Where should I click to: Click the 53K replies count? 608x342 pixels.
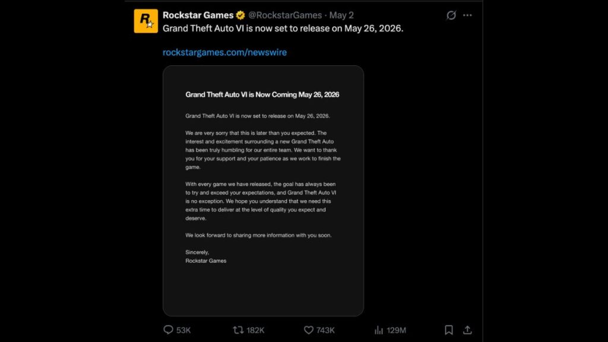tap(184, 330)
